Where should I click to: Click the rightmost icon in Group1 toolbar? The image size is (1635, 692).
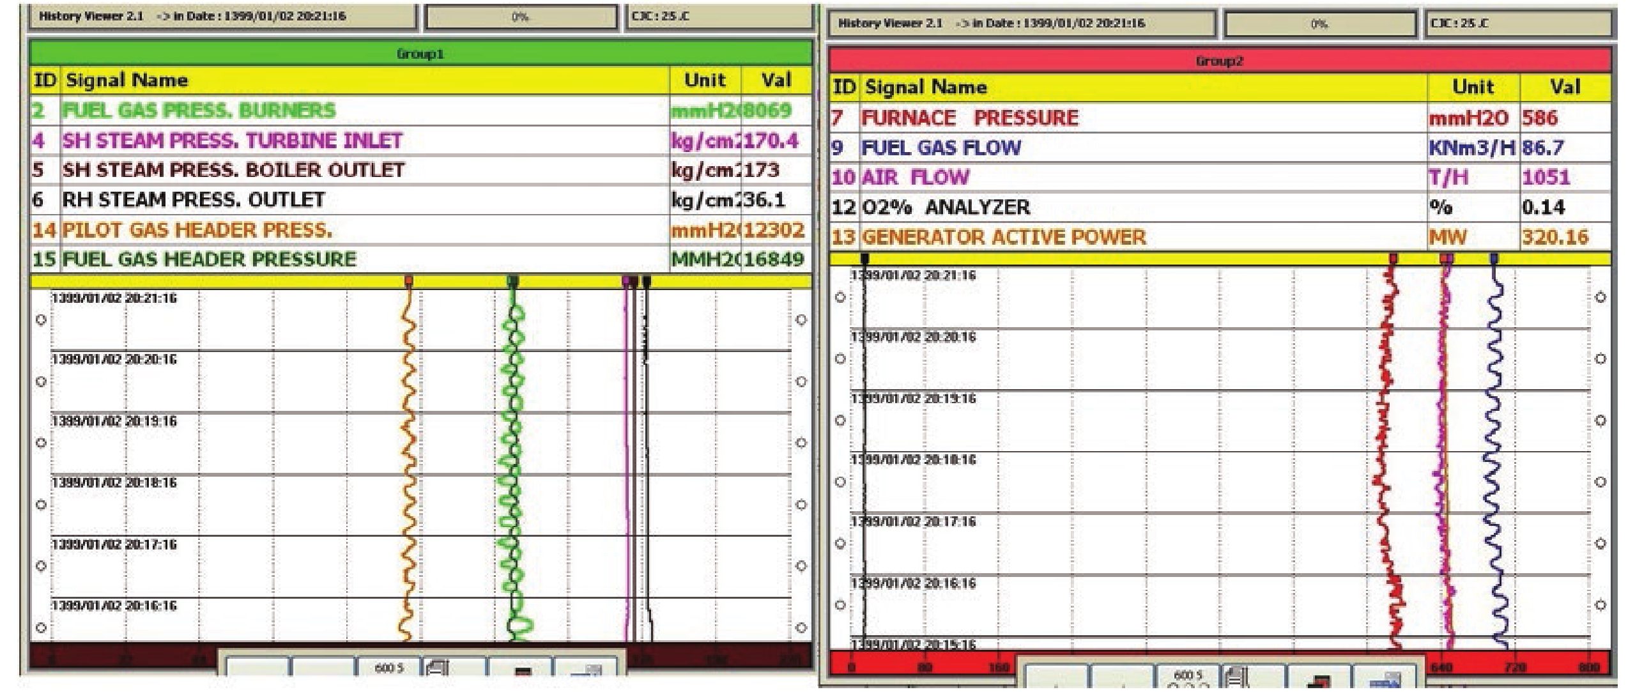(x=588, y=670)
